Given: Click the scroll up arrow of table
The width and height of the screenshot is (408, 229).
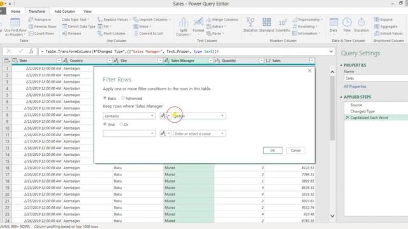Looking at the screenshot, I should 332,72.
